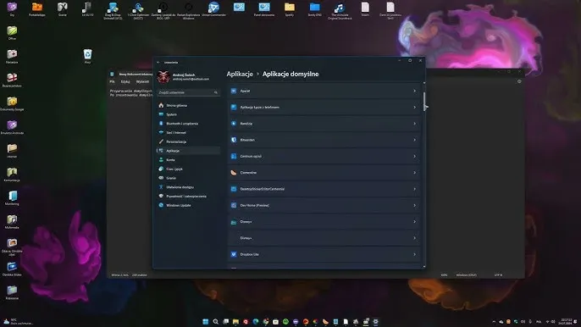Select the Dokumenty Google desktop folder
The image size is (581, 327).
pyautogui.click(x=12, y=104)
